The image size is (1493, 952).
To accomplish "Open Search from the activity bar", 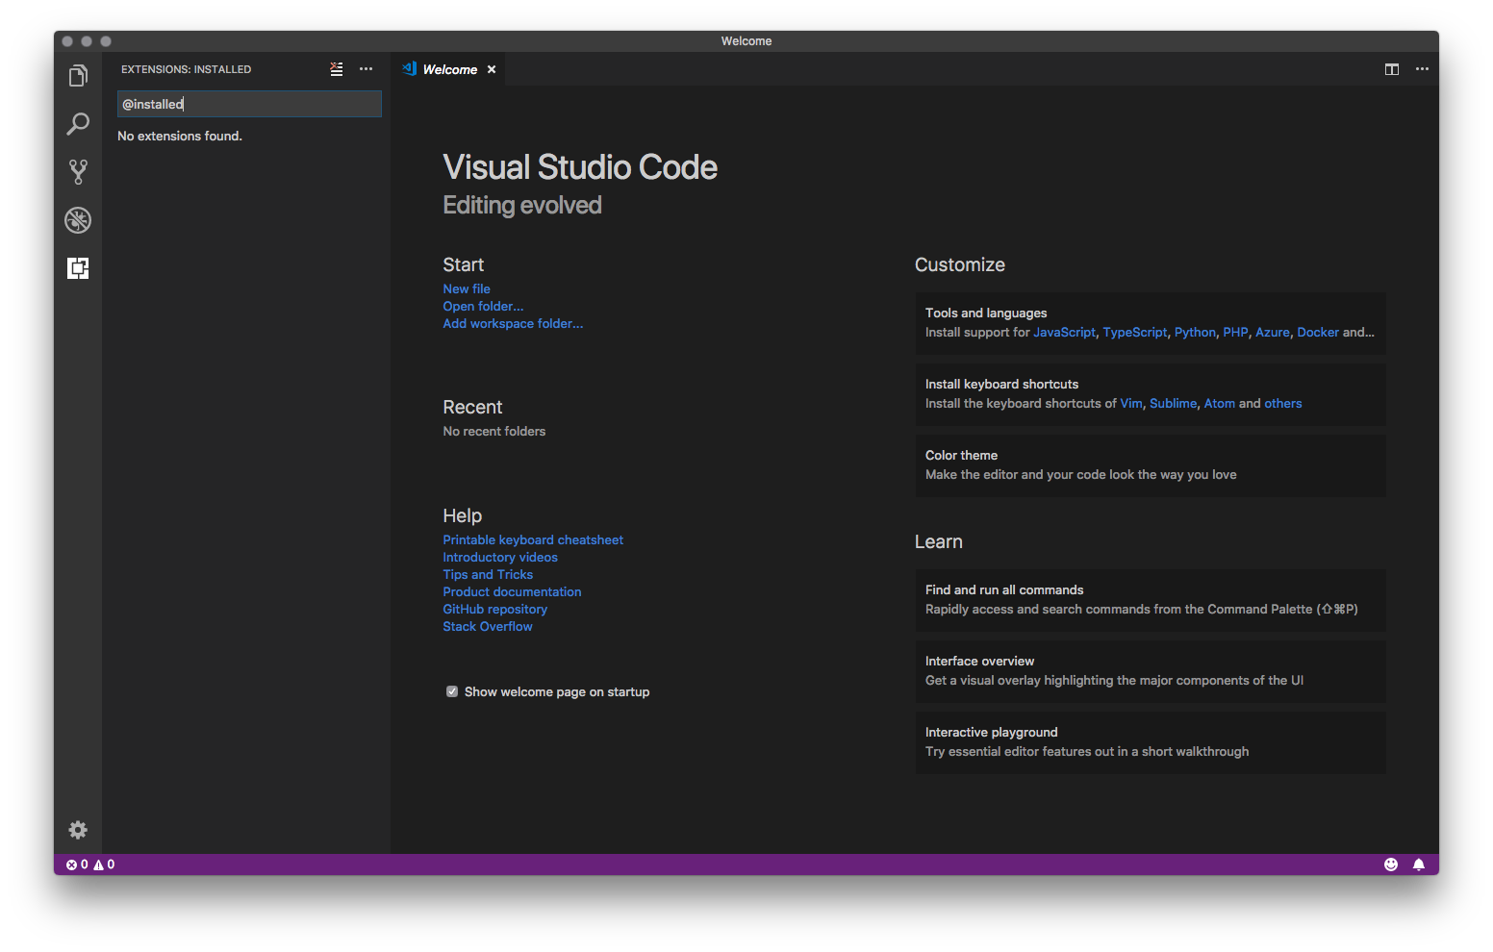I will 78,123.
